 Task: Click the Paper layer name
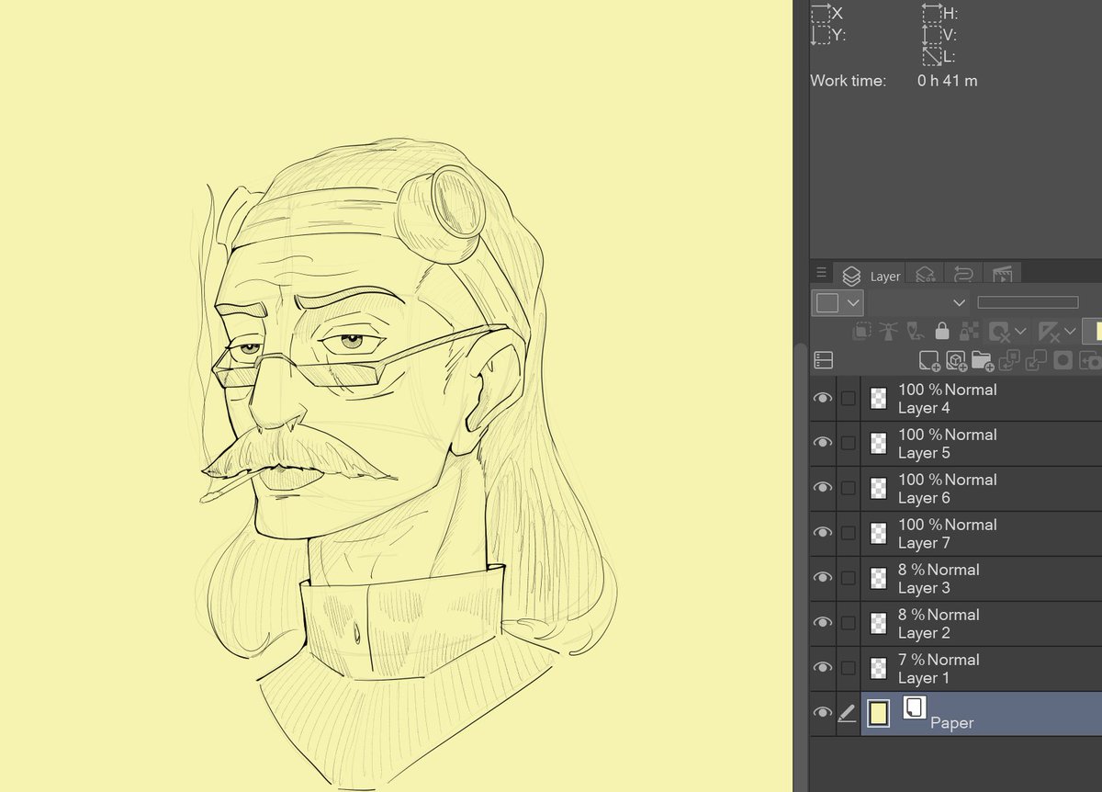951,722
